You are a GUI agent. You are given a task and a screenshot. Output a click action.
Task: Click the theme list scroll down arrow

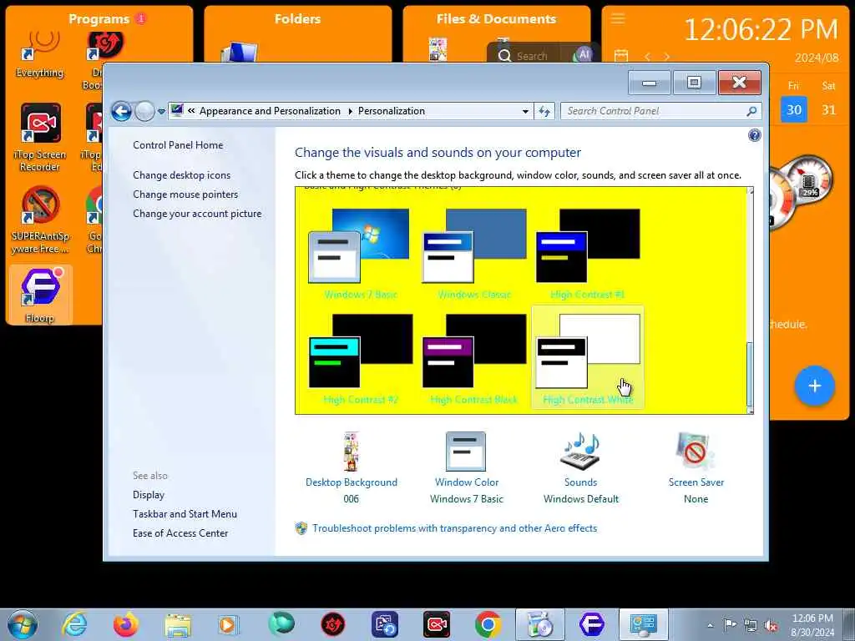[x=751, y=410]
